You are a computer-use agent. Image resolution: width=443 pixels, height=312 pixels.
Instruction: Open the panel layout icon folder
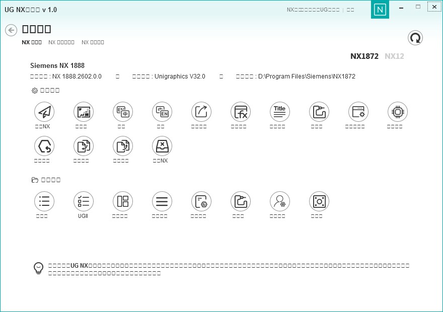tap(123, 201)
